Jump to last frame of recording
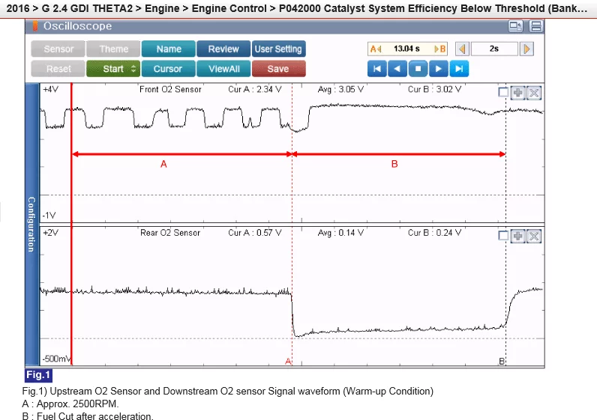 click(459, 69)
